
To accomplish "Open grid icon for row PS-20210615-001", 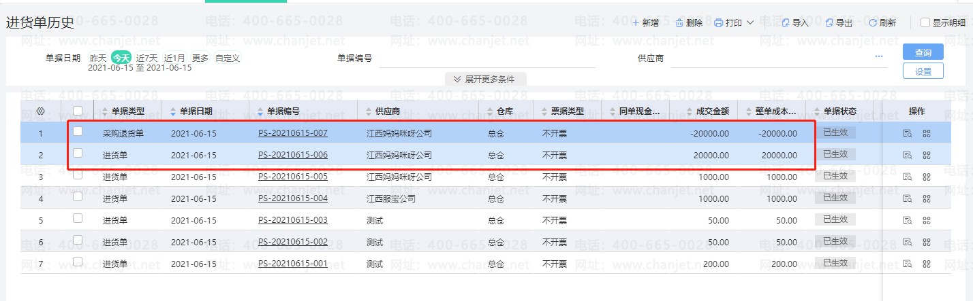I will (x=927, y=264).
